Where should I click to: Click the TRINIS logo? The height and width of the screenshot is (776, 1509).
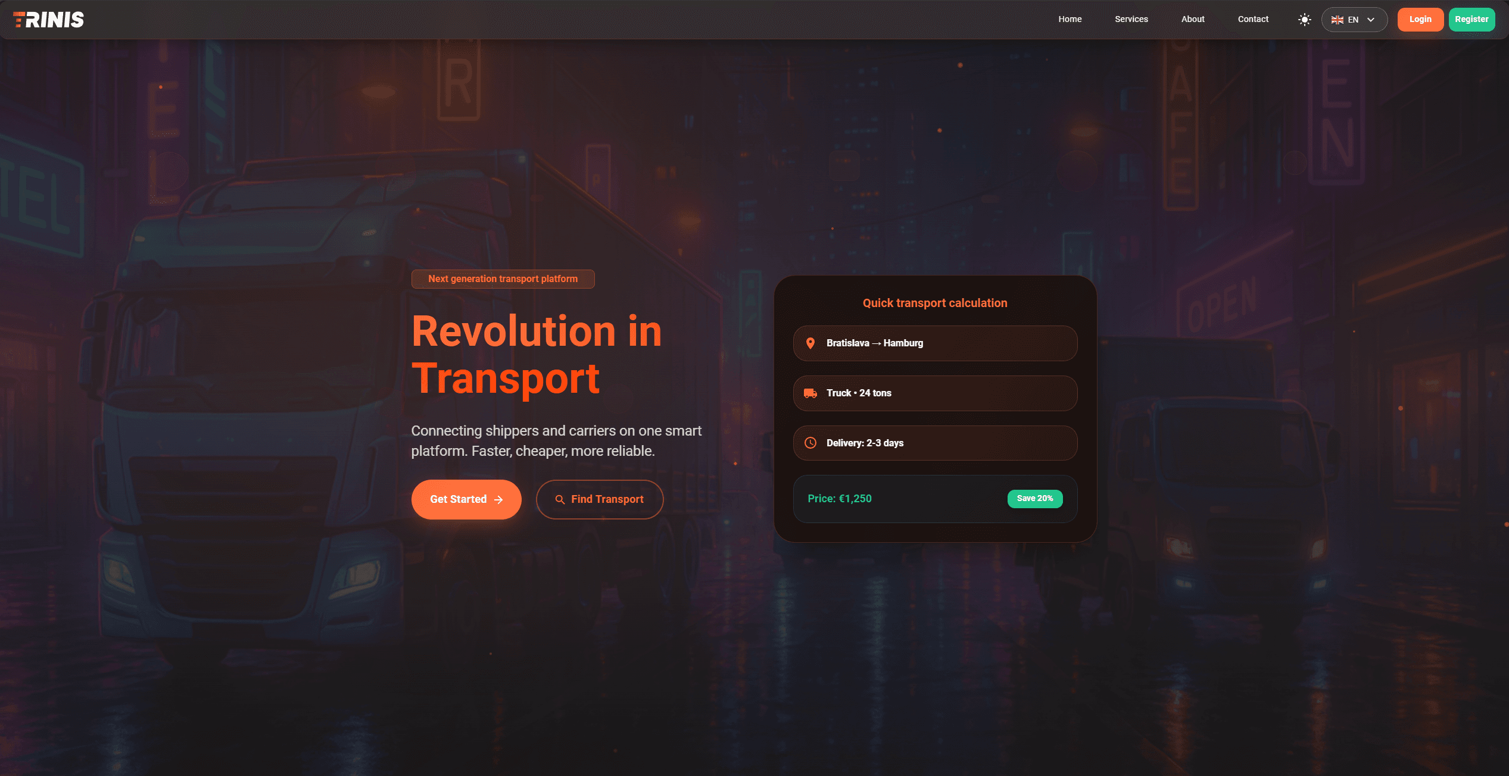49,20
